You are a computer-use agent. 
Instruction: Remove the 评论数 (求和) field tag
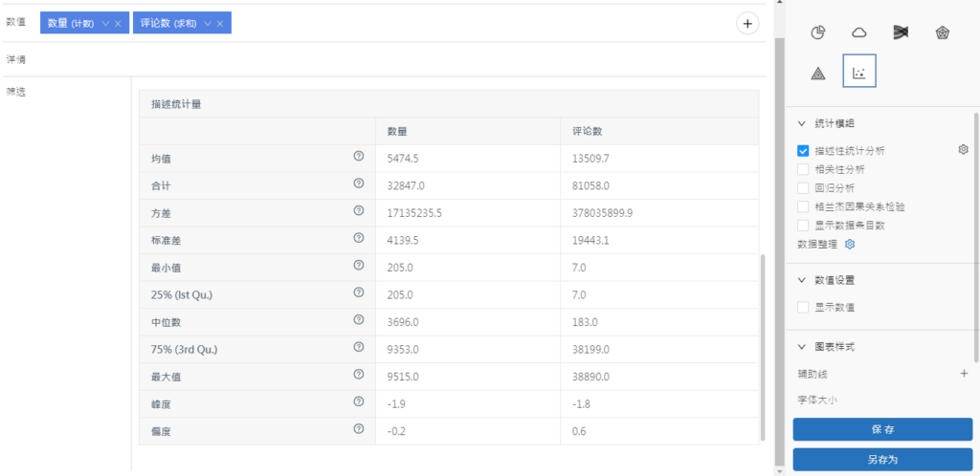pos(220,23)
